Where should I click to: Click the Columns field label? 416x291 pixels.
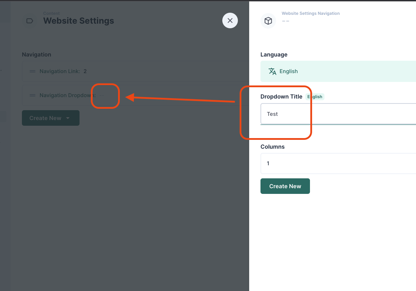point(273,147)
